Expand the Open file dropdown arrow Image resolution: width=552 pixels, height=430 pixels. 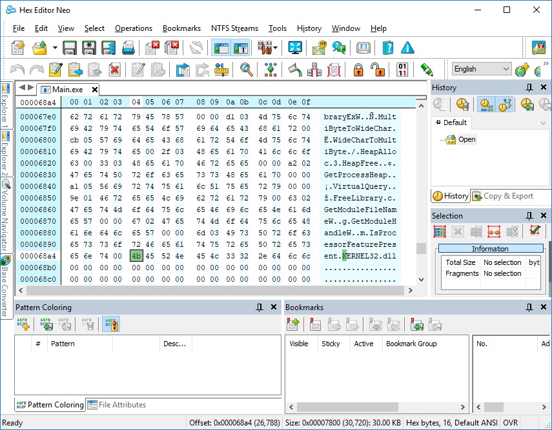[55, 48]
